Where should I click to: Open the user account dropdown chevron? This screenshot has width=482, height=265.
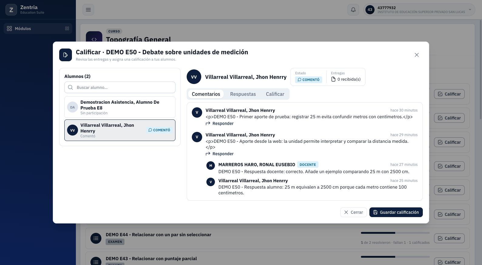coord(470,10)
